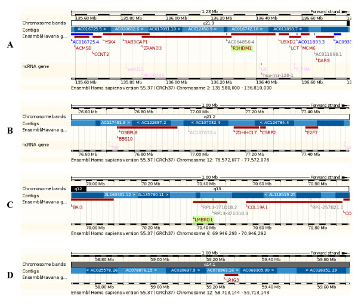
Task: Click the DARS gene label
Action: (x=324, y=60)
